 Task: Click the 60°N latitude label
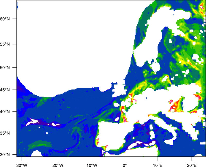click(5, 19)
